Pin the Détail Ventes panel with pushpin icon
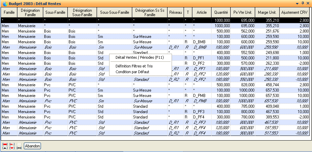Viewport: 312px width, 152px height. click(x=303, y=3)
